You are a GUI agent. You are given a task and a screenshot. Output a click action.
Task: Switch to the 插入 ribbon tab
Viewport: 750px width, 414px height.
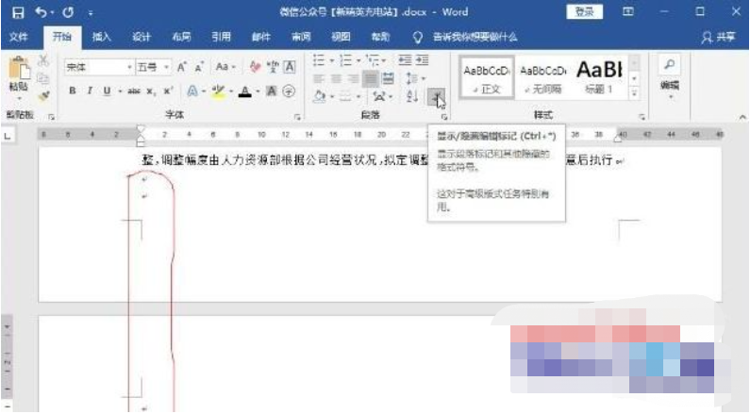(x=102, y=37)
